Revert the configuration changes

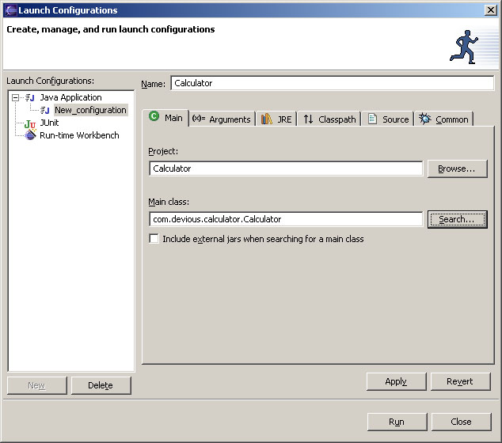(x=459, y=381)
